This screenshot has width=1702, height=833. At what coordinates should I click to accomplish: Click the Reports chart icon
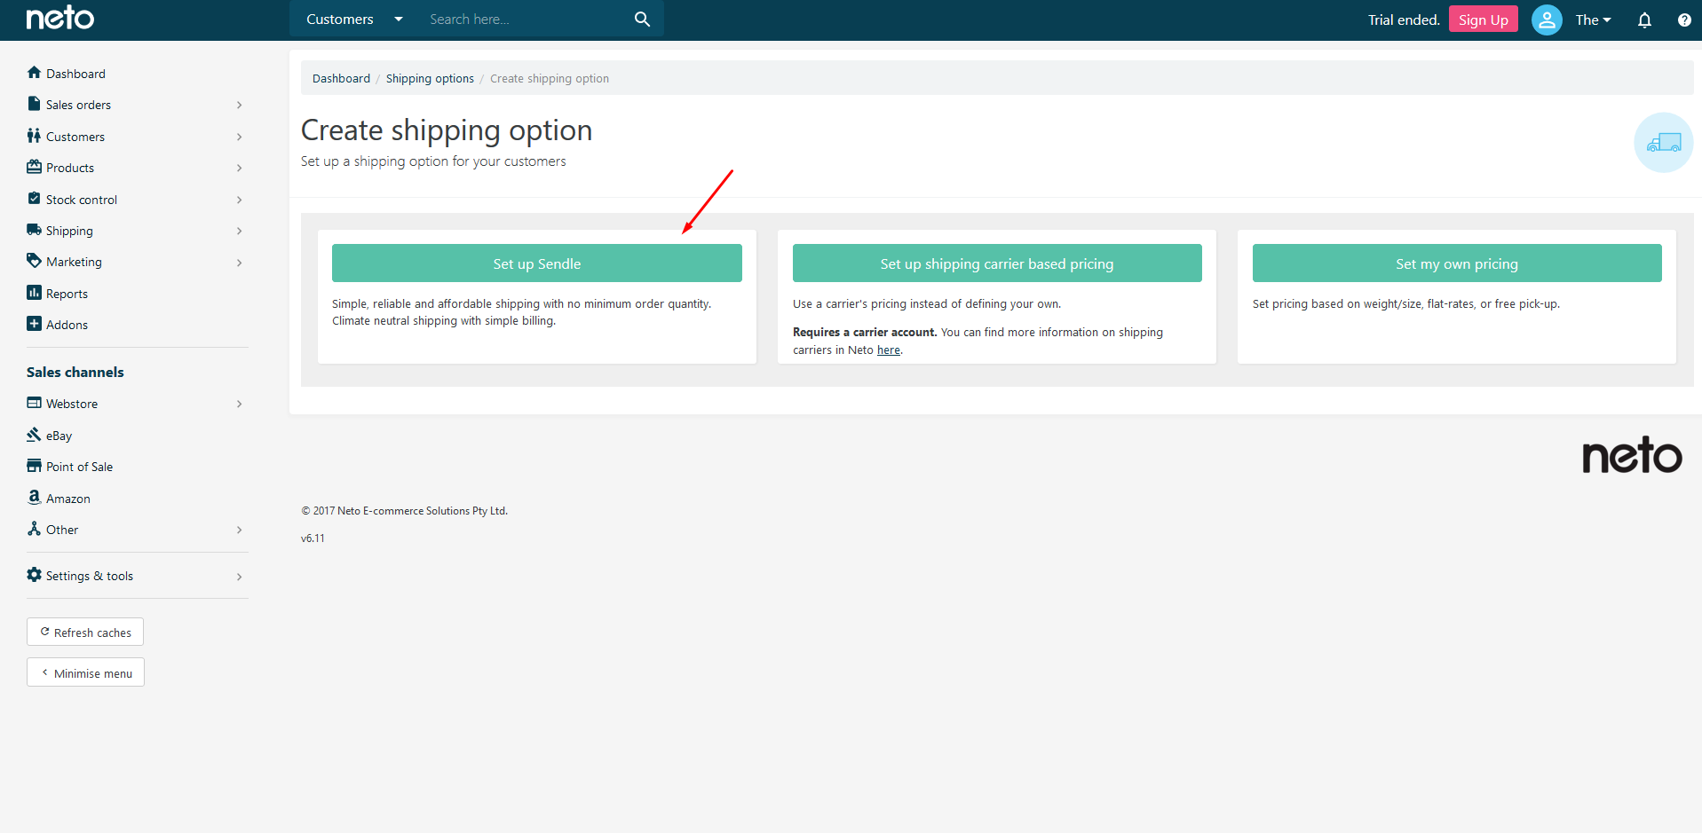coord(34,293)
